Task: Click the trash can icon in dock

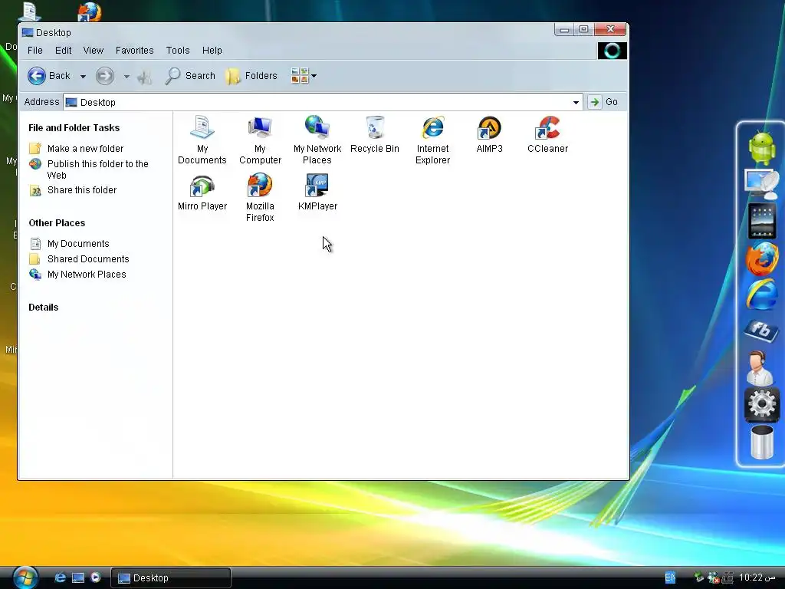Action: (x=761, y=442)
